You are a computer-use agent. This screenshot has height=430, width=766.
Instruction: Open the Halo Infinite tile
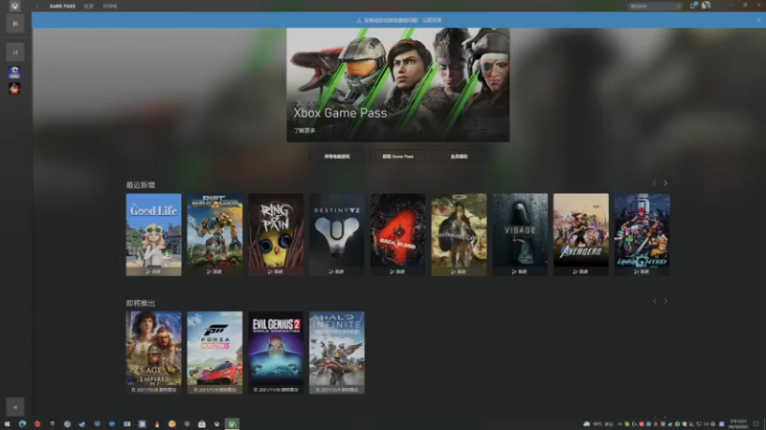[x=337, y=353]
